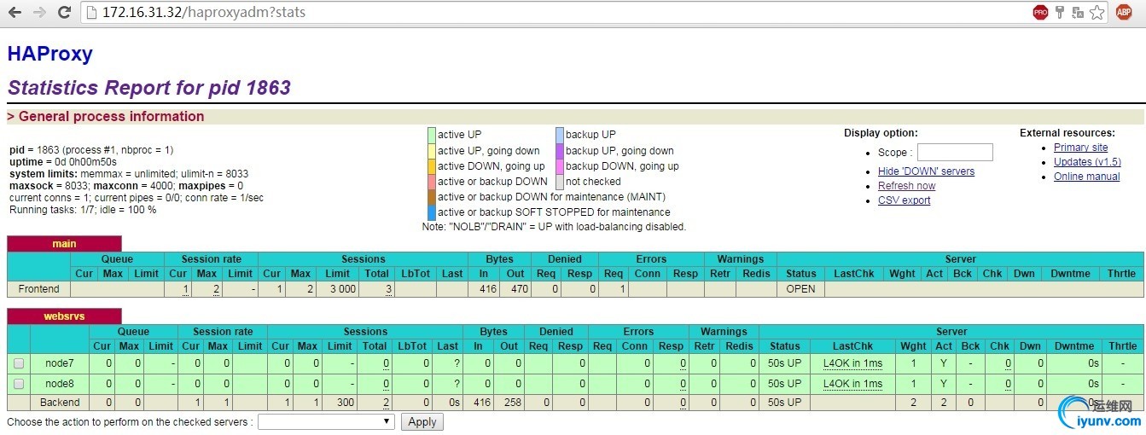Open the Primary site link
1146x435 pixels.
tap(1080, 148)
